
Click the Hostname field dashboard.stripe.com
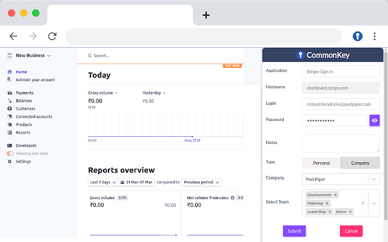[341, 88]
